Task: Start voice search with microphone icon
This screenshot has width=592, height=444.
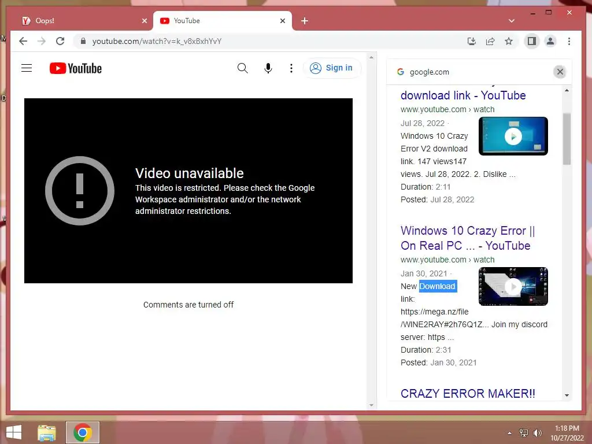Action: coord(268,68)
